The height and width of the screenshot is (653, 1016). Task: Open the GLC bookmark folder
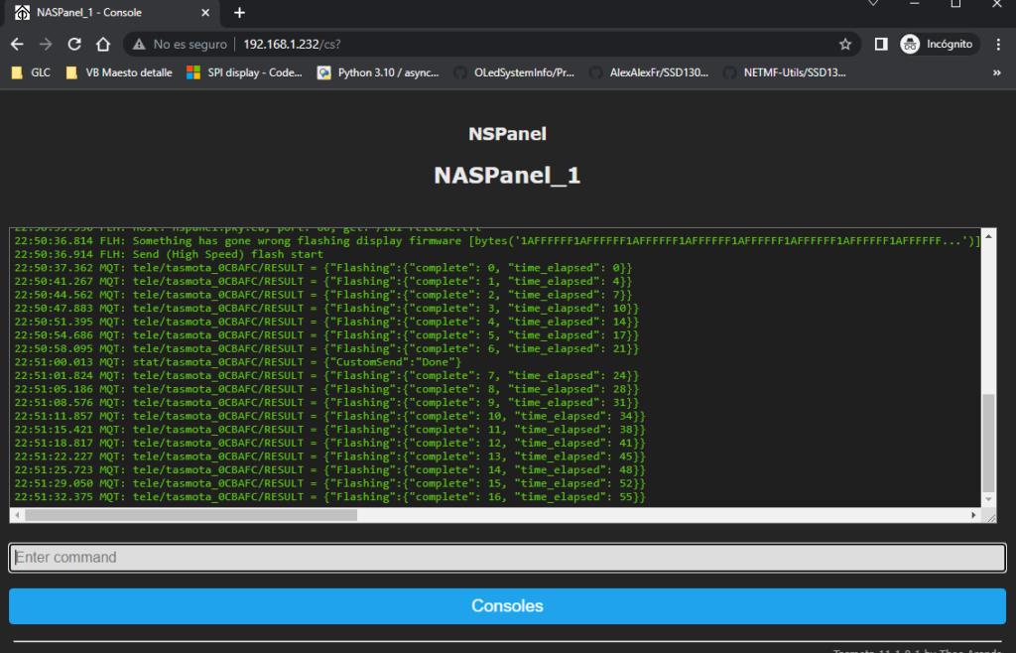click(32, 72)
